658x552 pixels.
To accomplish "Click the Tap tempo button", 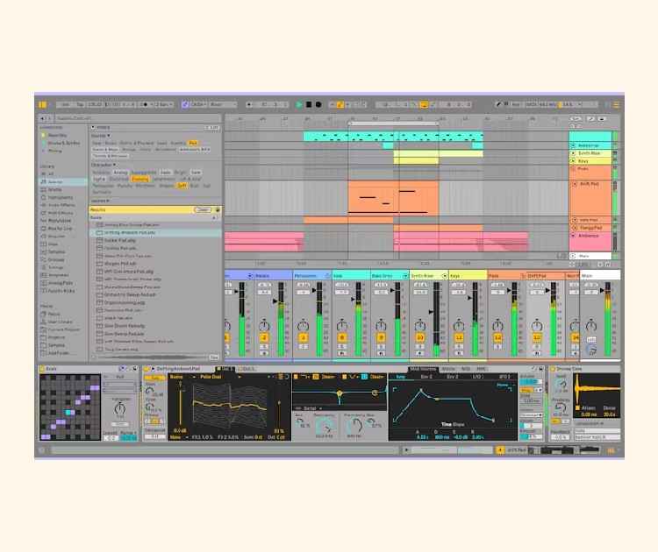I will pos(80,104).
